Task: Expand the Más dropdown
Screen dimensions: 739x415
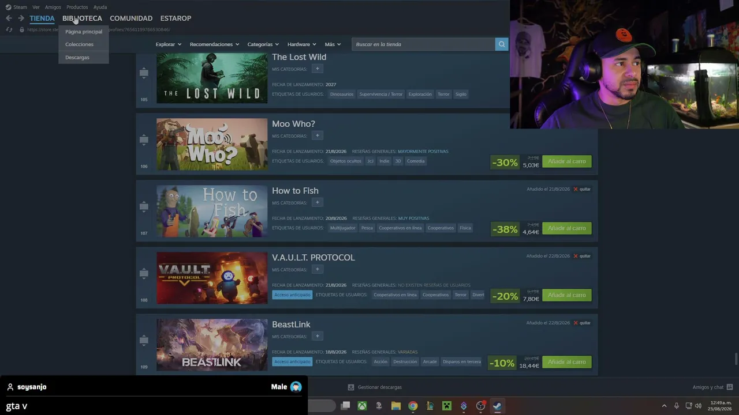Action: [x=333, y=44]
